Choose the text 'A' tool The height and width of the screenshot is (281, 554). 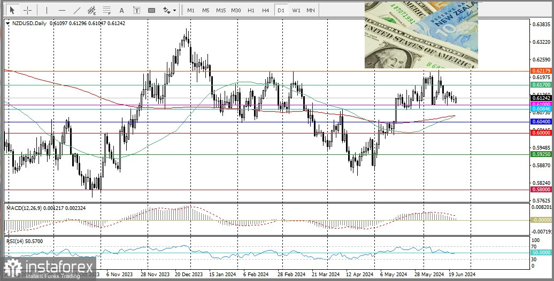coord(122,10)
